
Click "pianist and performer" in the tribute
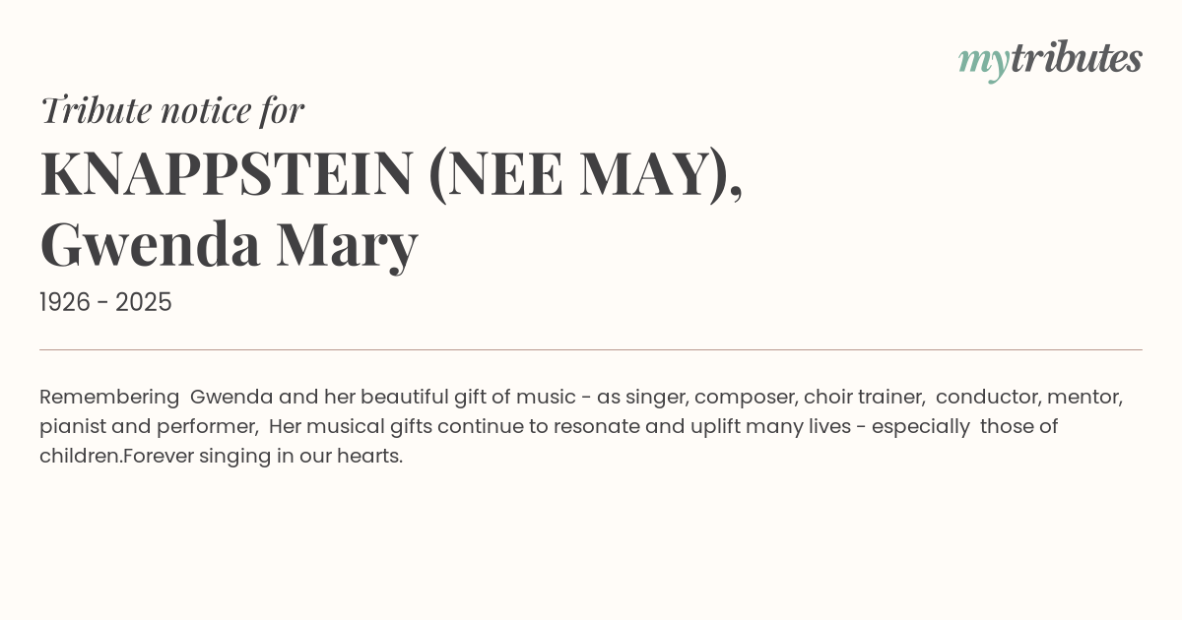pos(148,426)
